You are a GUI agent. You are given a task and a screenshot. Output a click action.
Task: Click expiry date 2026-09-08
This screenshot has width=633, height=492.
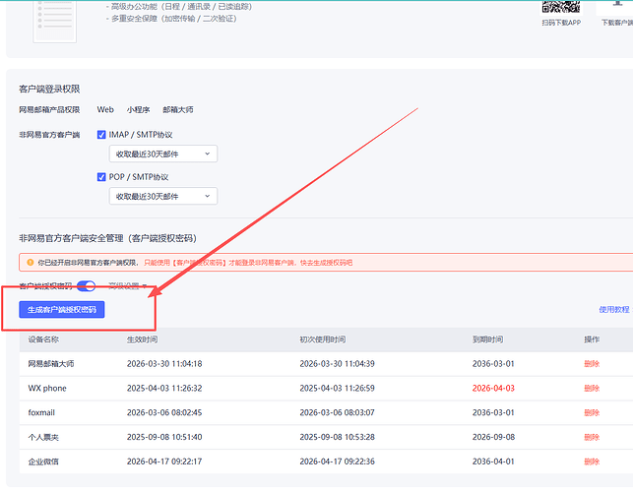[x=493, y=437]
